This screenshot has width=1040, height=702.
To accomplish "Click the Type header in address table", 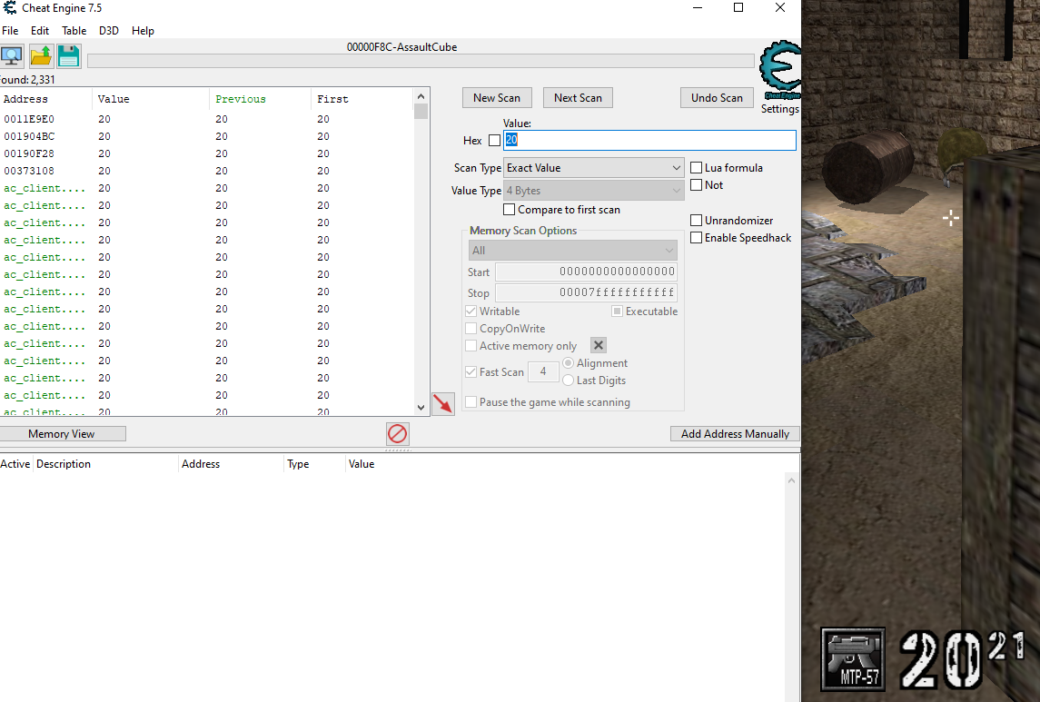I will [x=314, y=464].
